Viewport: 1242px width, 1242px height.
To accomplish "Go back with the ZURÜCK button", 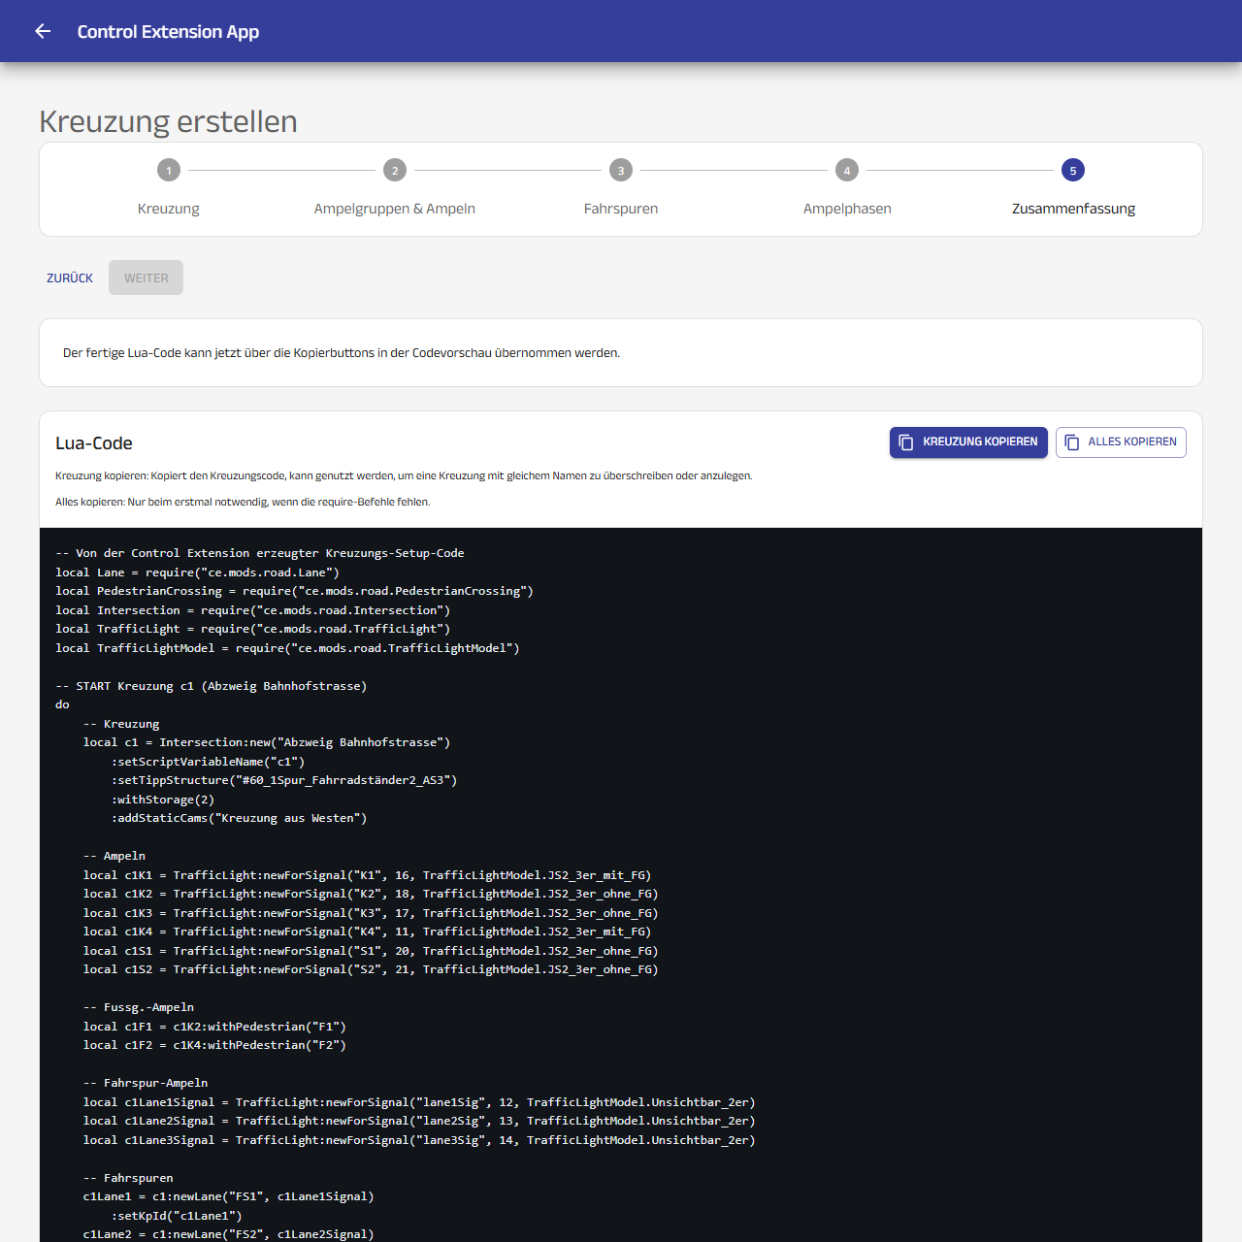I will [x=70, y=278].
